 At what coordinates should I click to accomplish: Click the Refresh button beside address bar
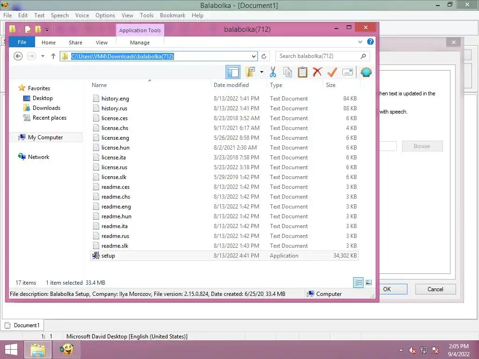[264, 56]
